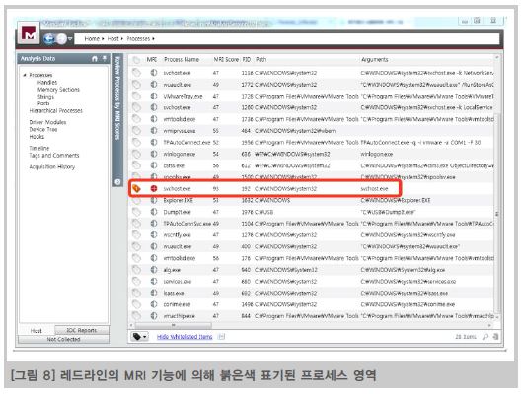Screen dimensions: 522x394
Task: Toggle the tag marker on wuauclt.exe first row
Action: click(x=136, y=85)
